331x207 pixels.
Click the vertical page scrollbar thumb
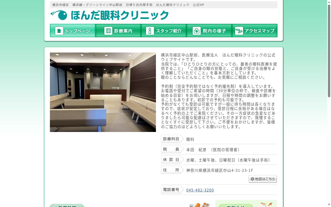(x=329, y=51)
